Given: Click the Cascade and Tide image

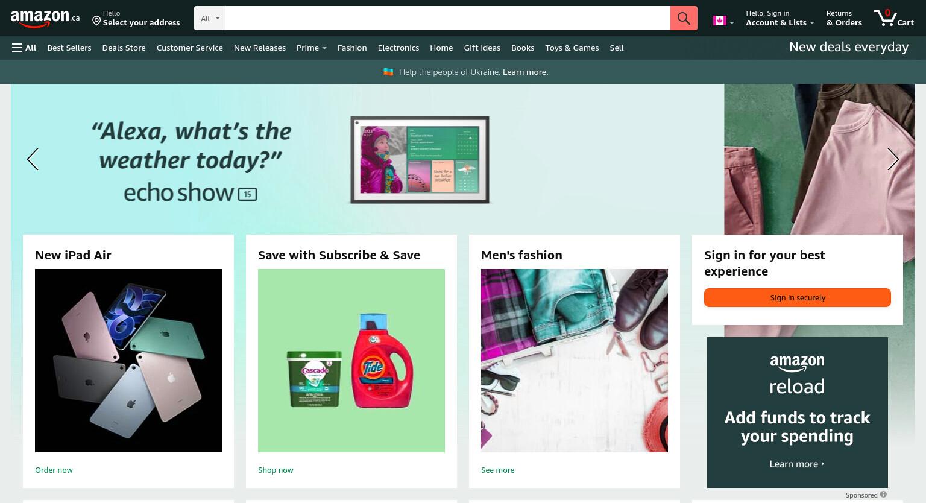Looking at the screenshot, I should (351, 361).
